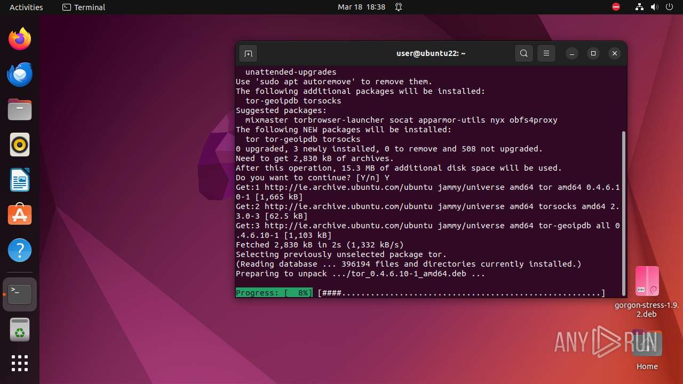The width and height of the screenshot is (683, 384).
Task: Open the network status icon
Action: tap(640, 7)
